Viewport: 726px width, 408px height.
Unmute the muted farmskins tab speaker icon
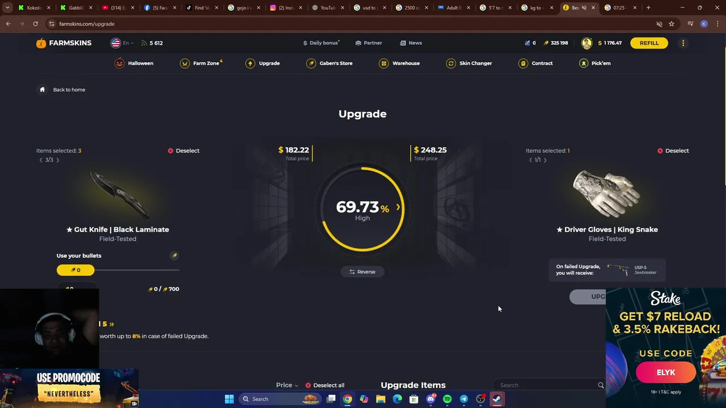coord(584,8)
